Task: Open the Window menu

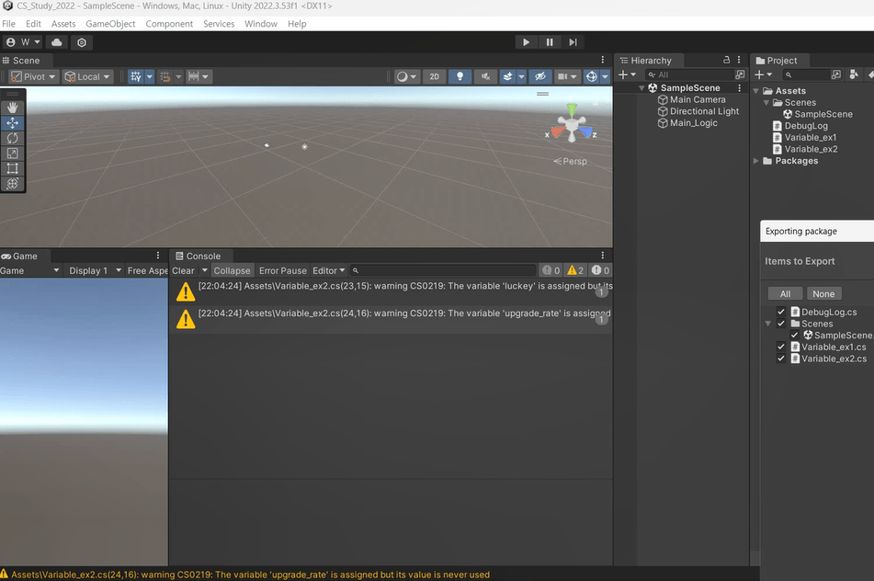Action: (x=261, y=24)
